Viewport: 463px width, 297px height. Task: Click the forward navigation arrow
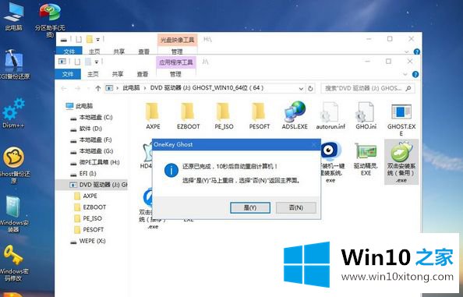pyautogui.click(x=78, y=88)
